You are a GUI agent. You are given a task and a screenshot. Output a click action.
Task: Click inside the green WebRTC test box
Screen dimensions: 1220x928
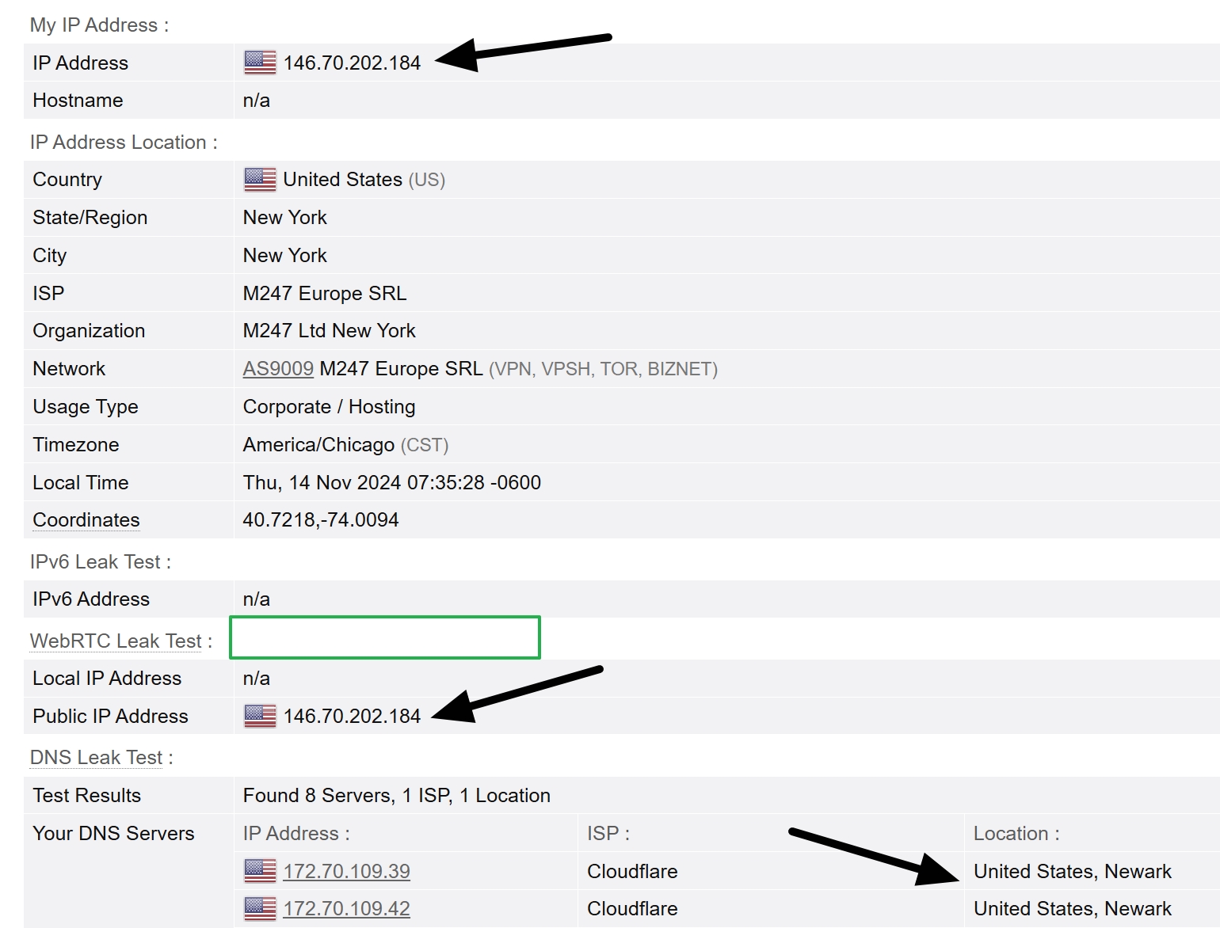tap(384, 637)
